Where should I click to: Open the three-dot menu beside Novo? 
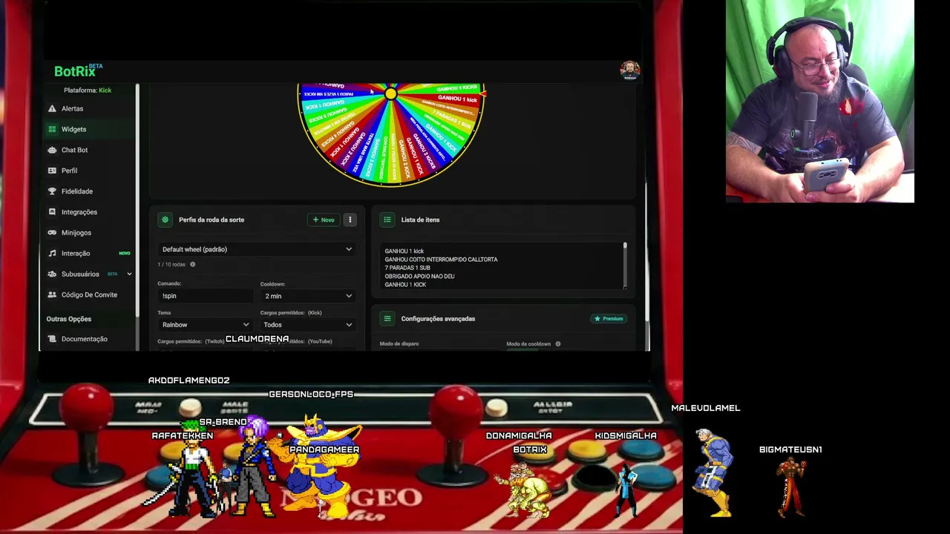(x=350, y=220)
